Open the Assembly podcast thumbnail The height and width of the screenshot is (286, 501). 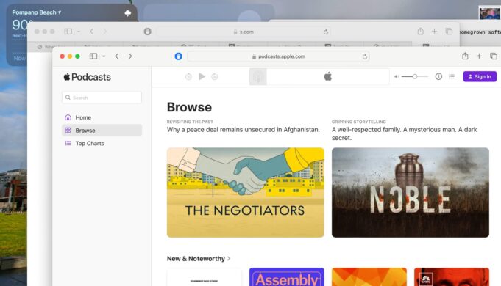[287, 276]
